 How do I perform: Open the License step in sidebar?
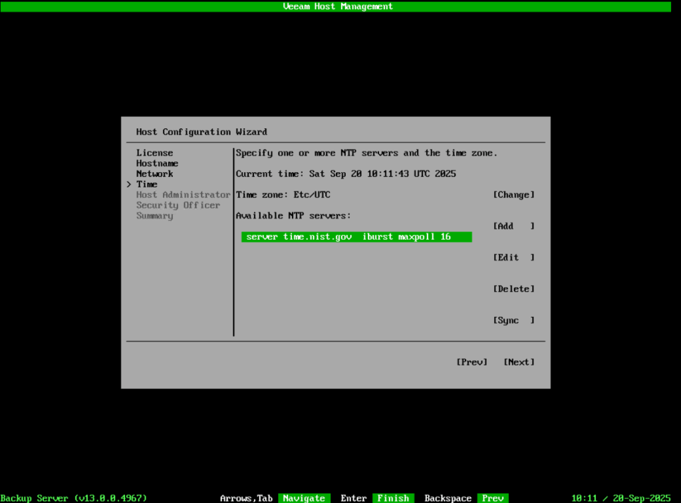pos(154,153)
